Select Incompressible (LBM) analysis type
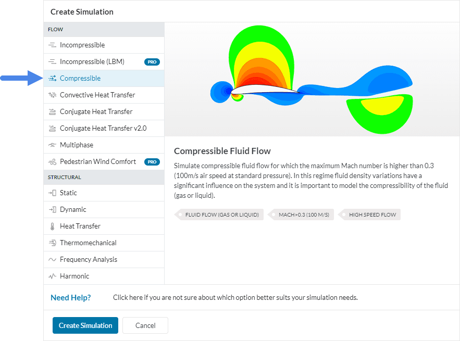Viewport: 460px width, 341px height. (x=92, y=62)
